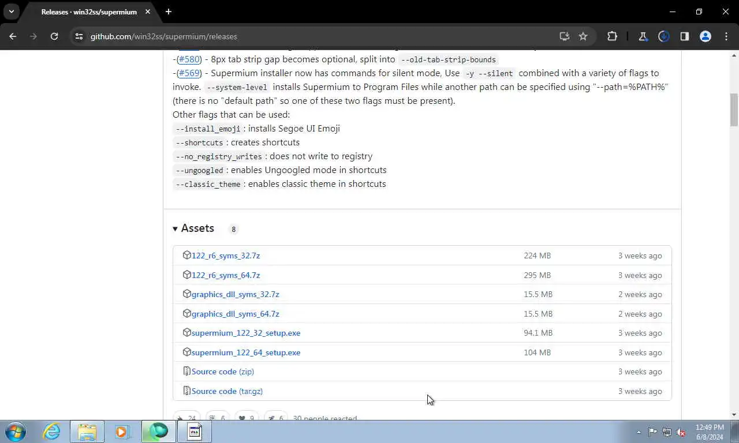This screenshot has height=443, width=739.
Task: Click the vertical scrollbar thumb
Action: [734, 110]
